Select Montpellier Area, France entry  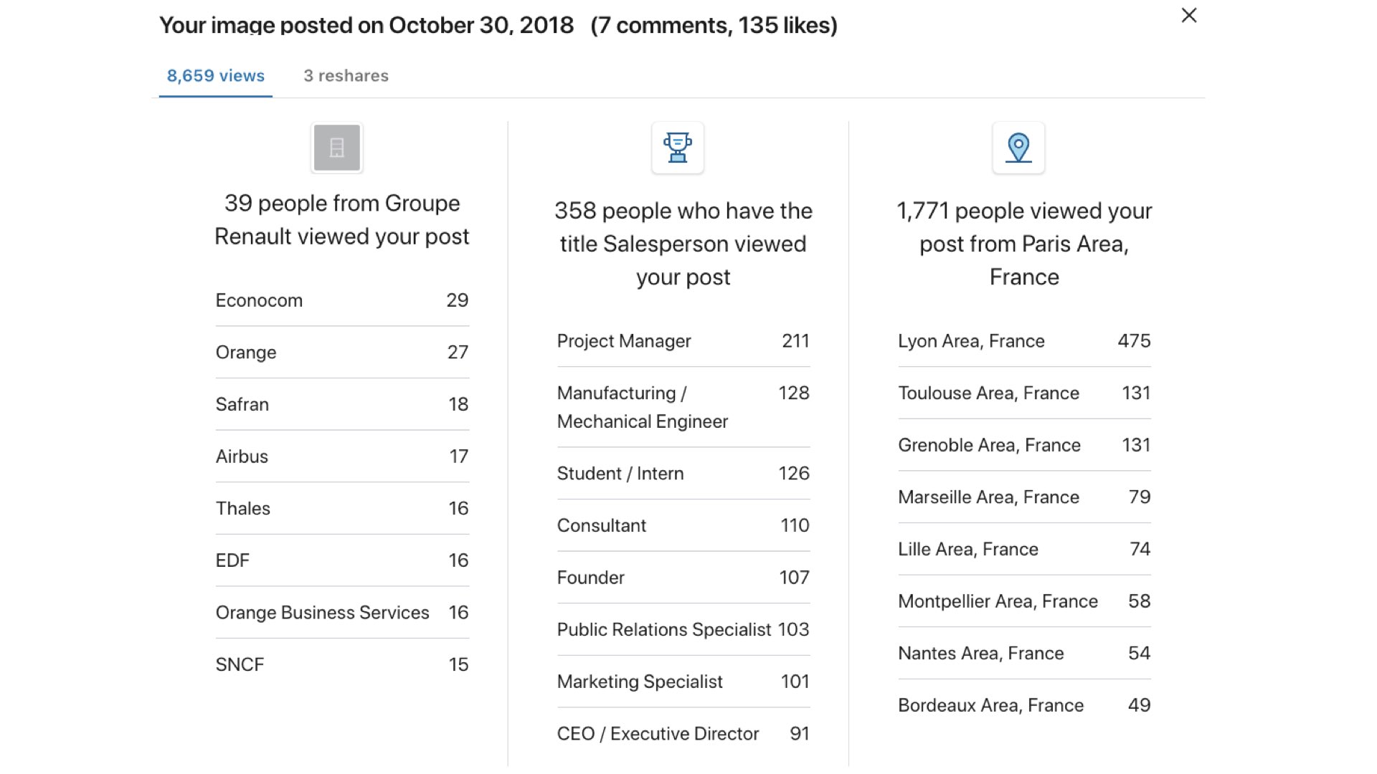pos(1024,601)
